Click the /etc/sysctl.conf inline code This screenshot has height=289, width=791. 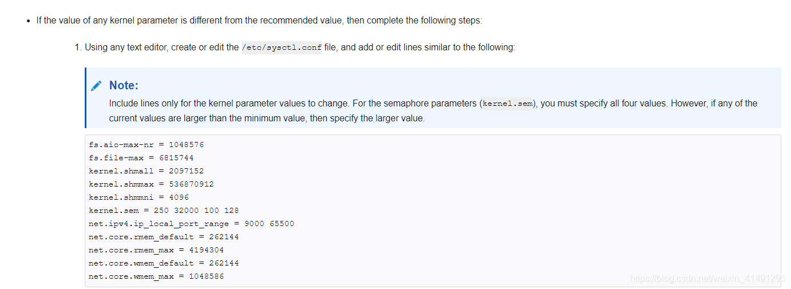(x=282, y=47)
